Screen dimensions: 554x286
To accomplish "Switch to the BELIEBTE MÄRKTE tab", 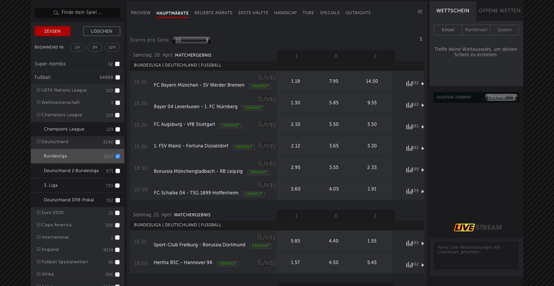I will coord(214,13).
